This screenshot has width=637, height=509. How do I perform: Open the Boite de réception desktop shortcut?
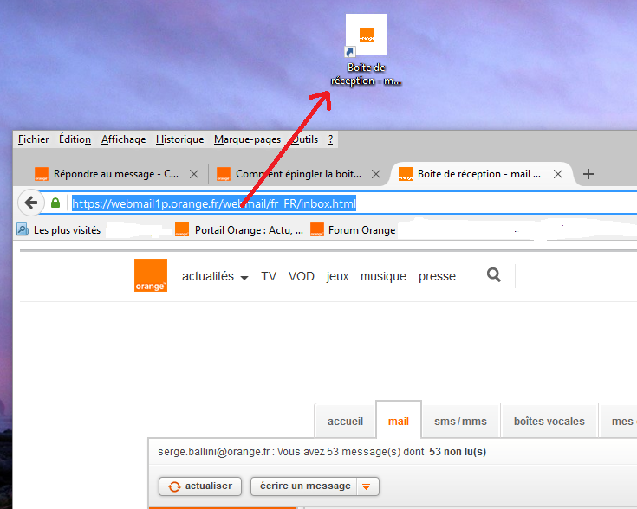coord(367,49)
